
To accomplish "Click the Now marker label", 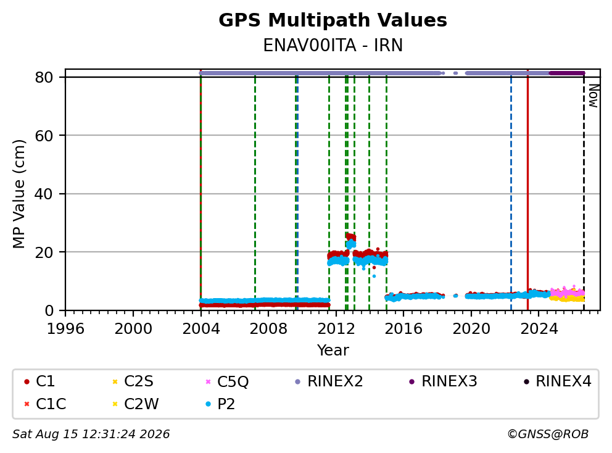I will click(x=593, y=96).
